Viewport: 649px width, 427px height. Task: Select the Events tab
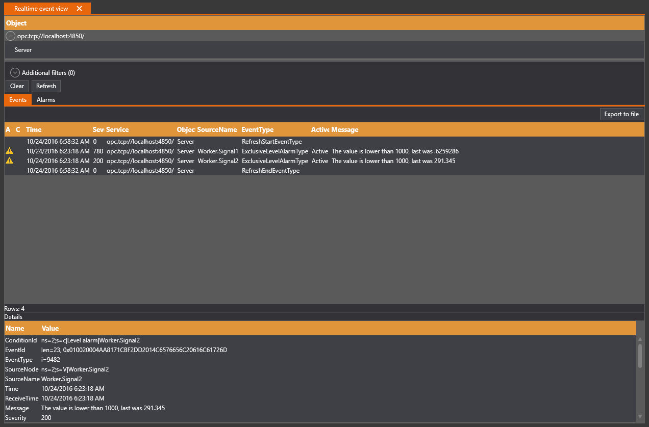(x=18, y=100)
